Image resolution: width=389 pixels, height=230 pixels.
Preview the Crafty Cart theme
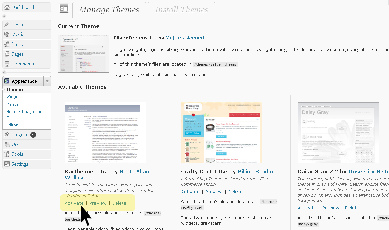click(214, 192)
